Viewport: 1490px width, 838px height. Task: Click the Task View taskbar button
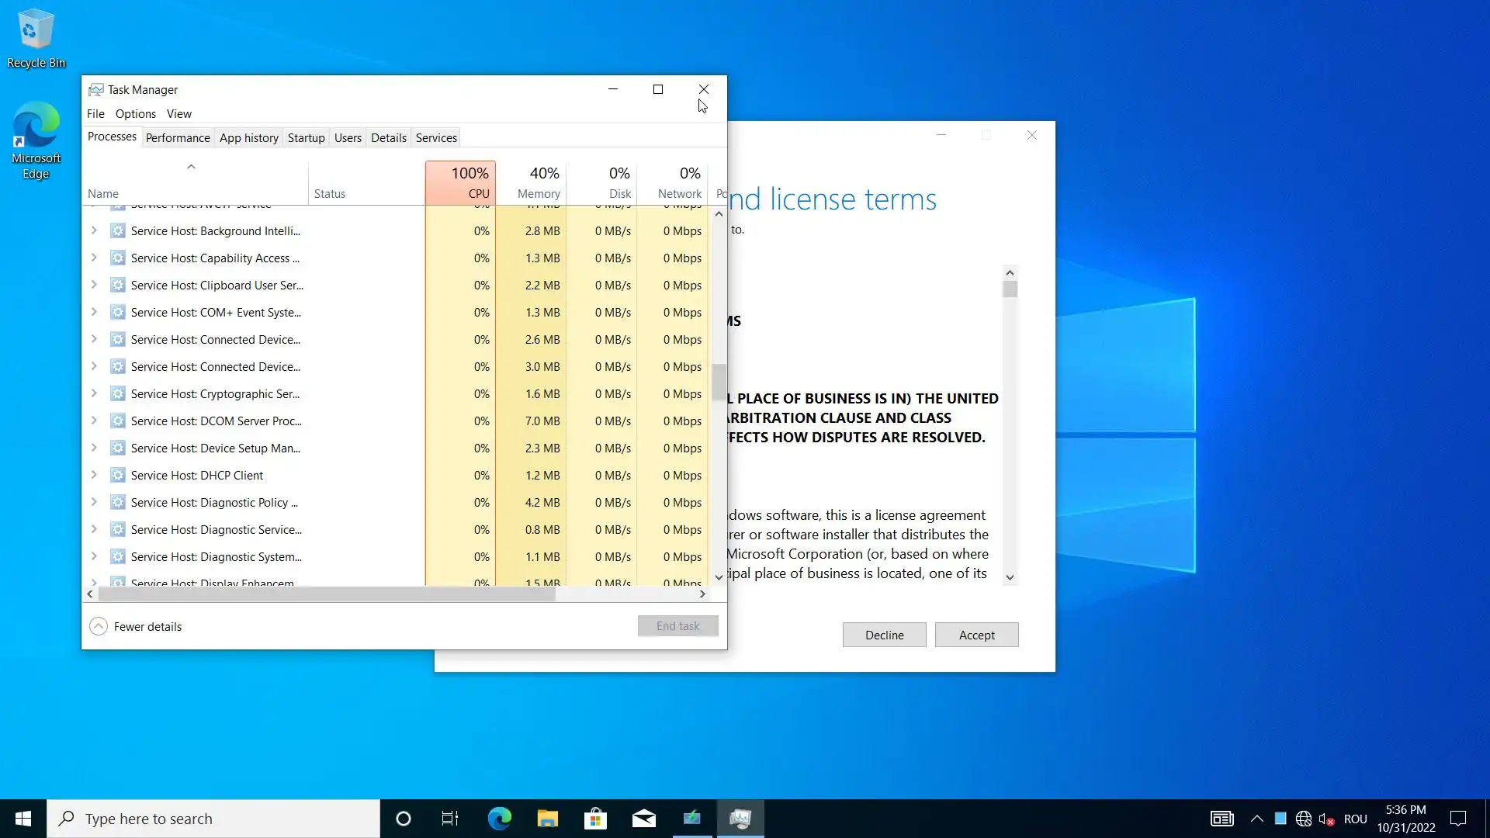(x=450, y=819)
